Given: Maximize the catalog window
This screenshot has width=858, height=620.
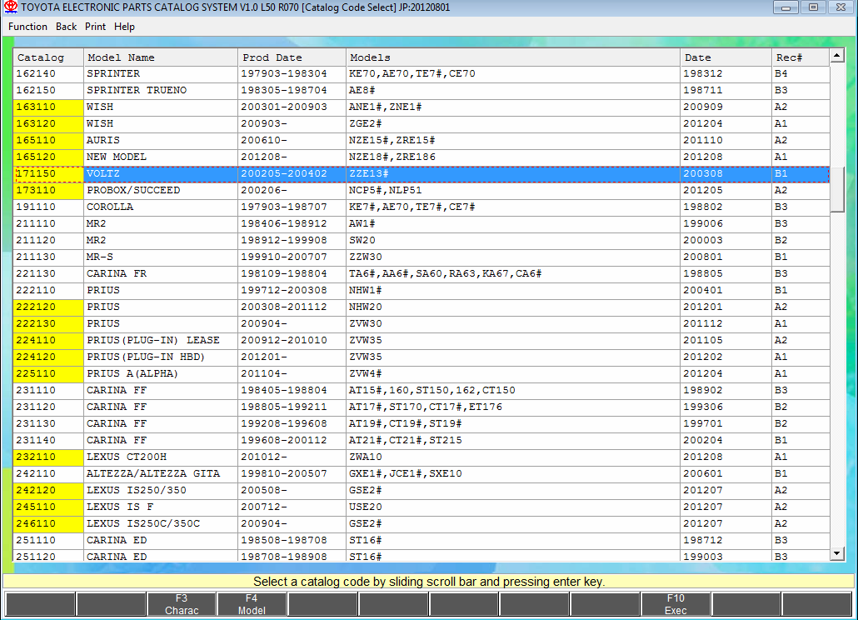Looking at the screenshot, I should (x=813, y=7).
